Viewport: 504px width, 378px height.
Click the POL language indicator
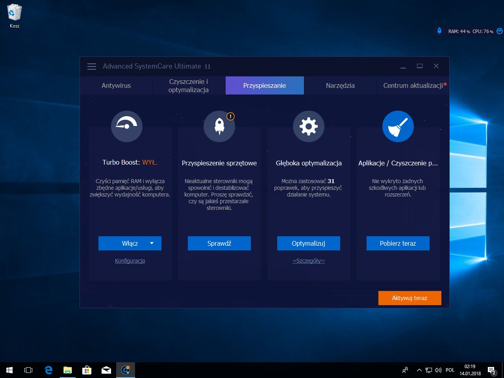coord(450,370)
